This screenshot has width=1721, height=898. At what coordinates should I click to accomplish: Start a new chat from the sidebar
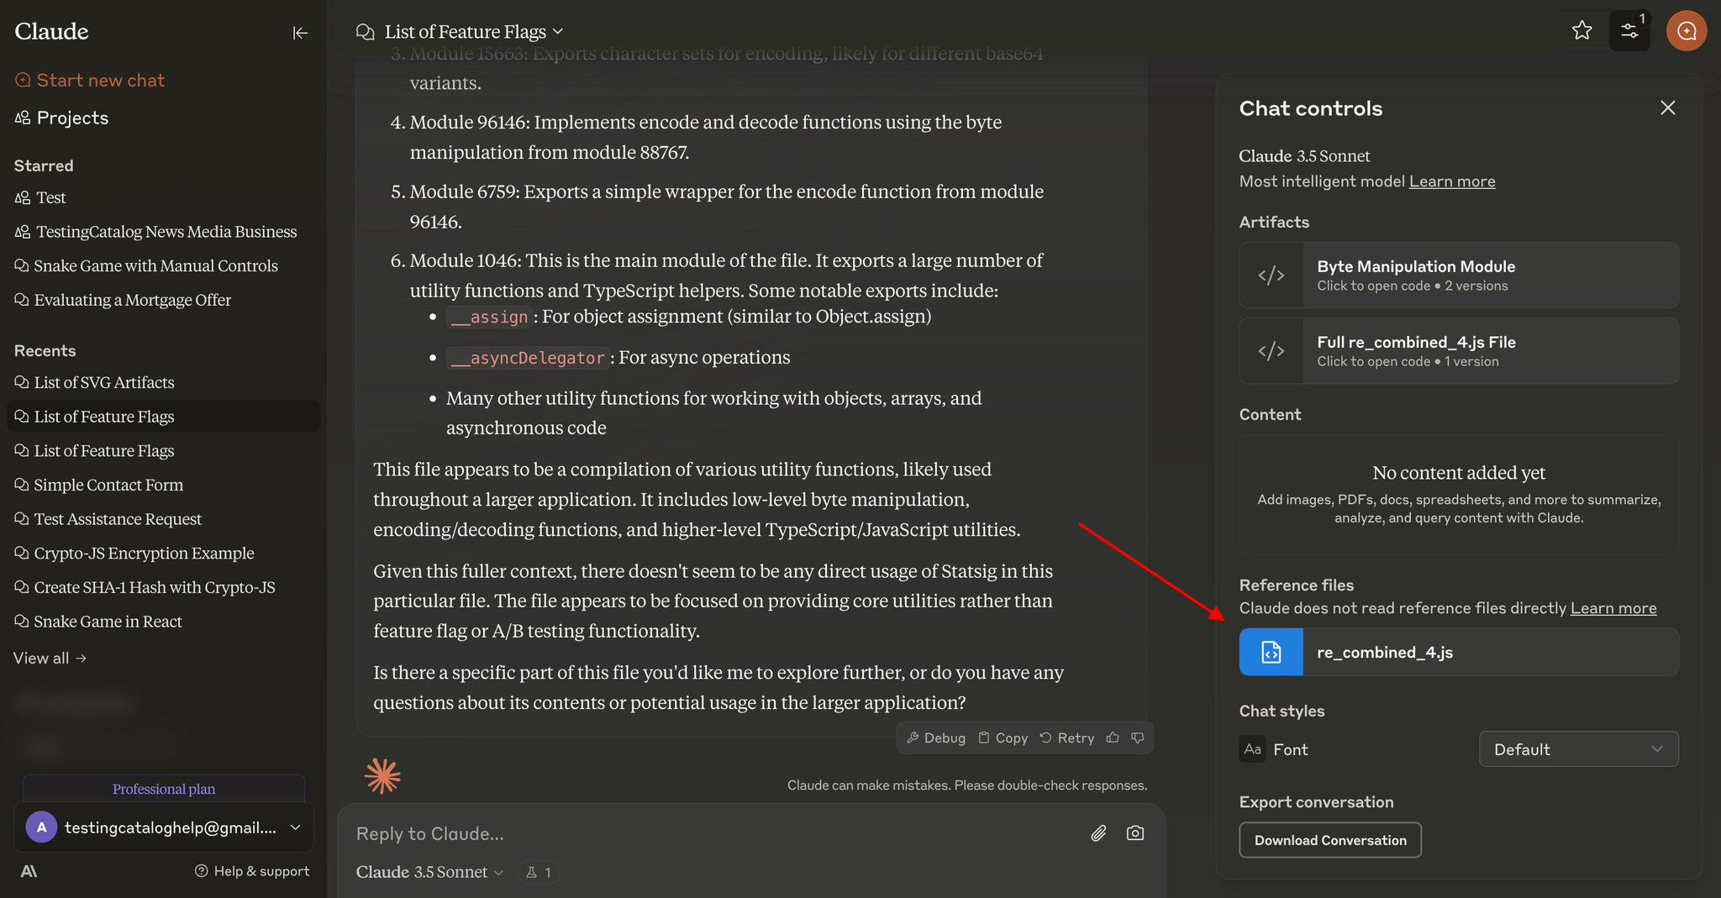coord(90,80)
